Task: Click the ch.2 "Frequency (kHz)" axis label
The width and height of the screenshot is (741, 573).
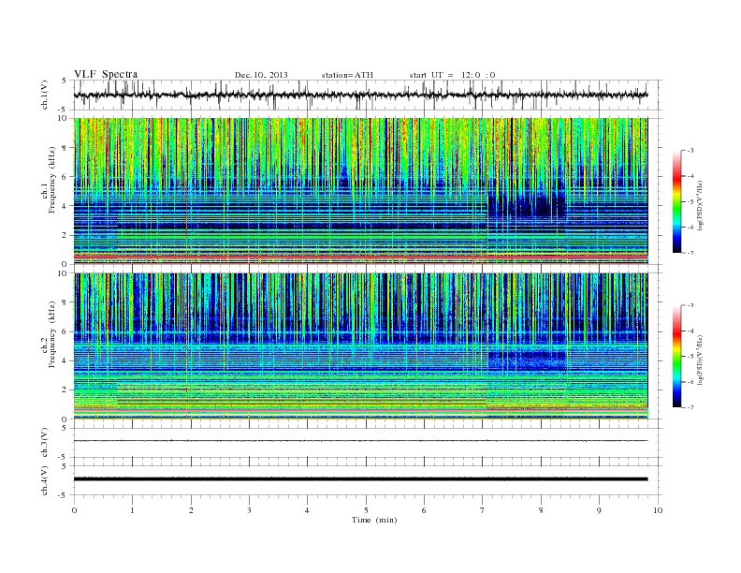Action: coord(52,333)
